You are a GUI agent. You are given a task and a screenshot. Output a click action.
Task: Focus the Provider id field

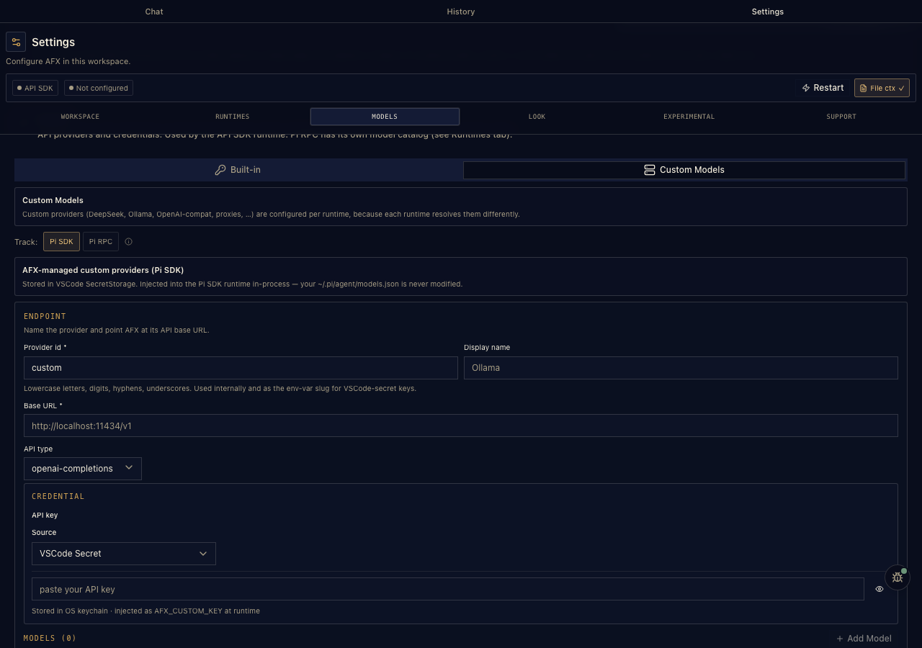(x=241, y=368)
